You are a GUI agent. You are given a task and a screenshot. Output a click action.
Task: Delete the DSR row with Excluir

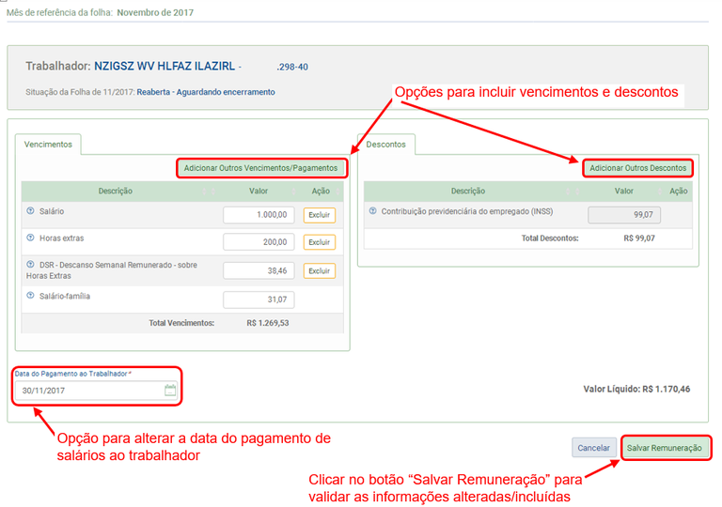click(x=319, y=271)
